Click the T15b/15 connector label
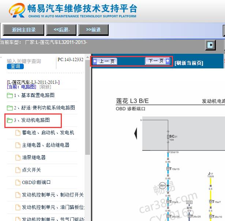Image resolution: width=225 pixels, height=221 pixels. coord(175,169)
